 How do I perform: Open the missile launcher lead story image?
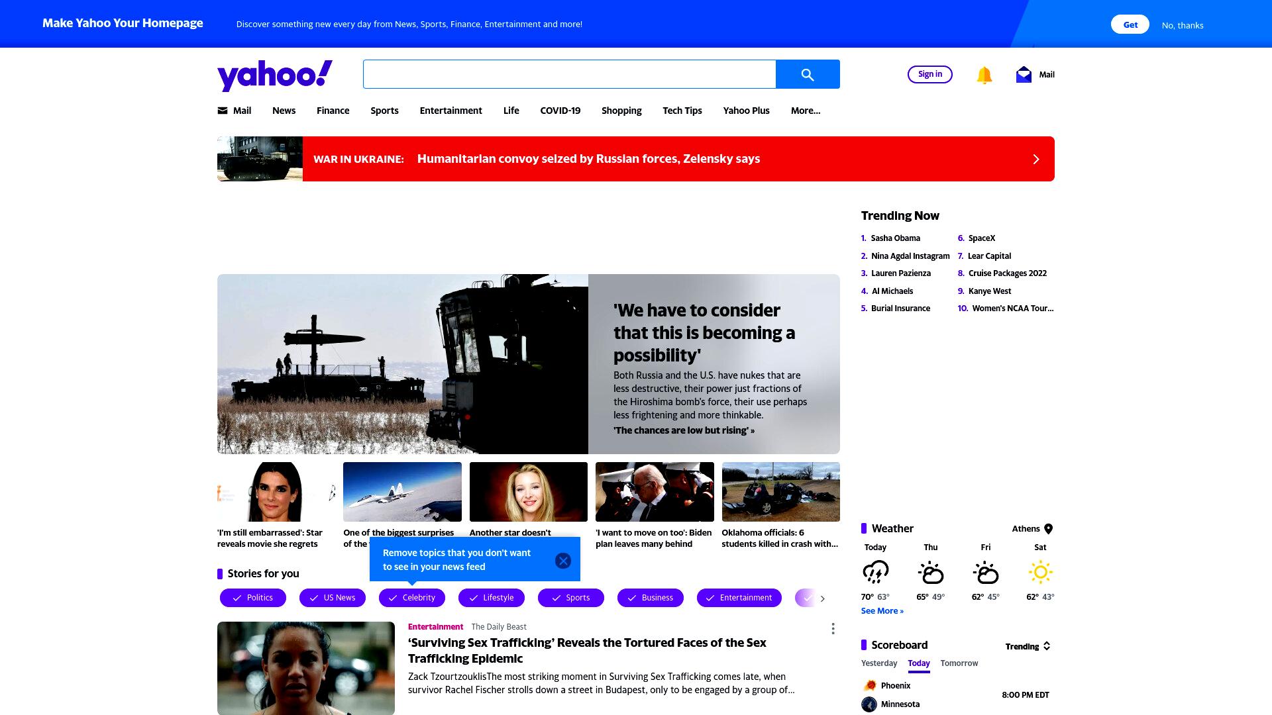pyautogui.click(x=403, y=364)
